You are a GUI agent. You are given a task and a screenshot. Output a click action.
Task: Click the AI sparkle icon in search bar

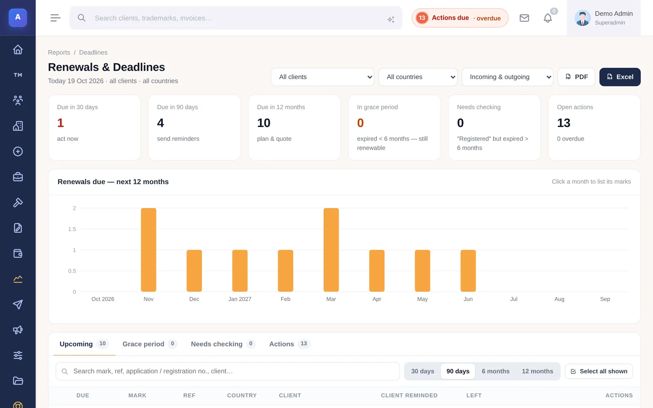[391, 19]
